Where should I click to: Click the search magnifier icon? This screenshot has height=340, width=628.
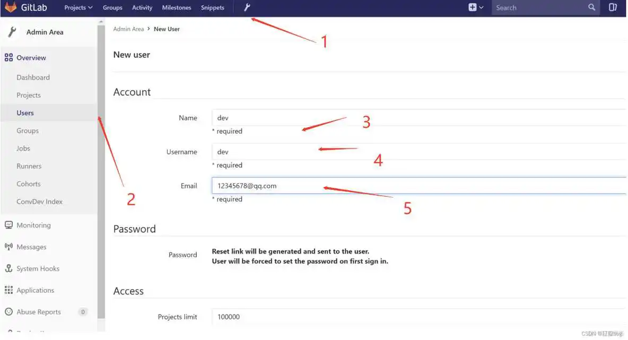592,7
